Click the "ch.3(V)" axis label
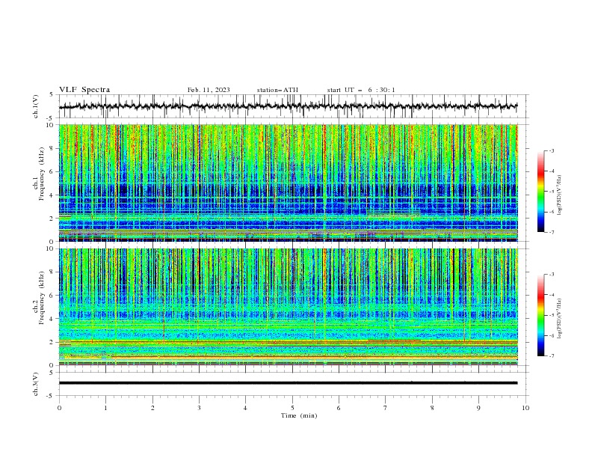The height and width of the screenshot is (458, 592). (x=36, y=384)
